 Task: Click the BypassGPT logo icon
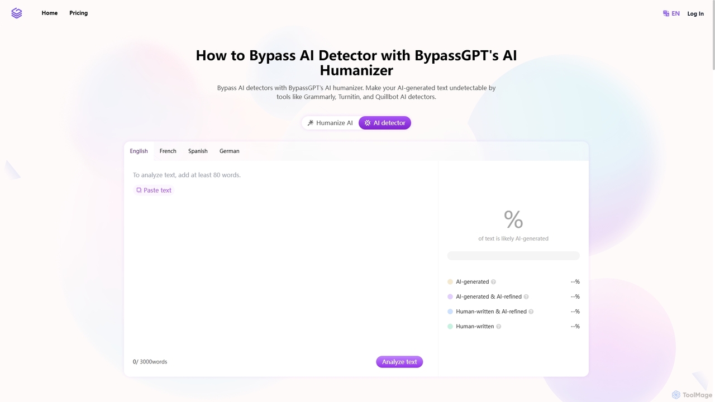[x=17, y=13]
